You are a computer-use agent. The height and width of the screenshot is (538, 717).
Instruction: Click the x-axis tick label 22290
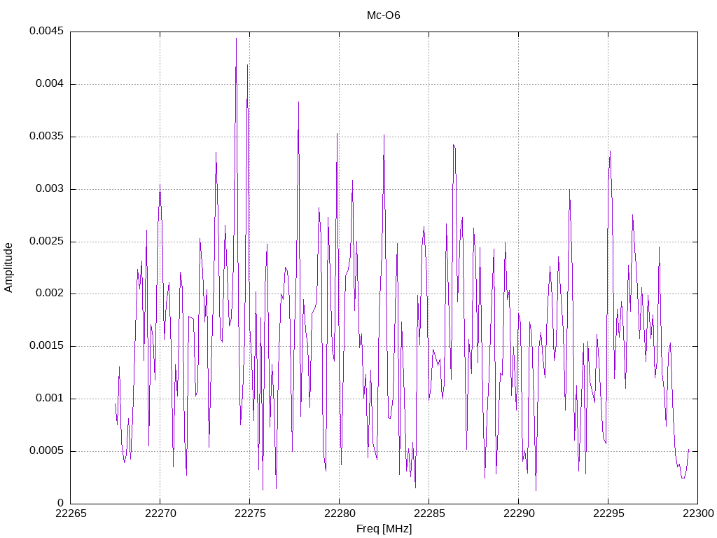pyautogui.click(x=519, y=513)
